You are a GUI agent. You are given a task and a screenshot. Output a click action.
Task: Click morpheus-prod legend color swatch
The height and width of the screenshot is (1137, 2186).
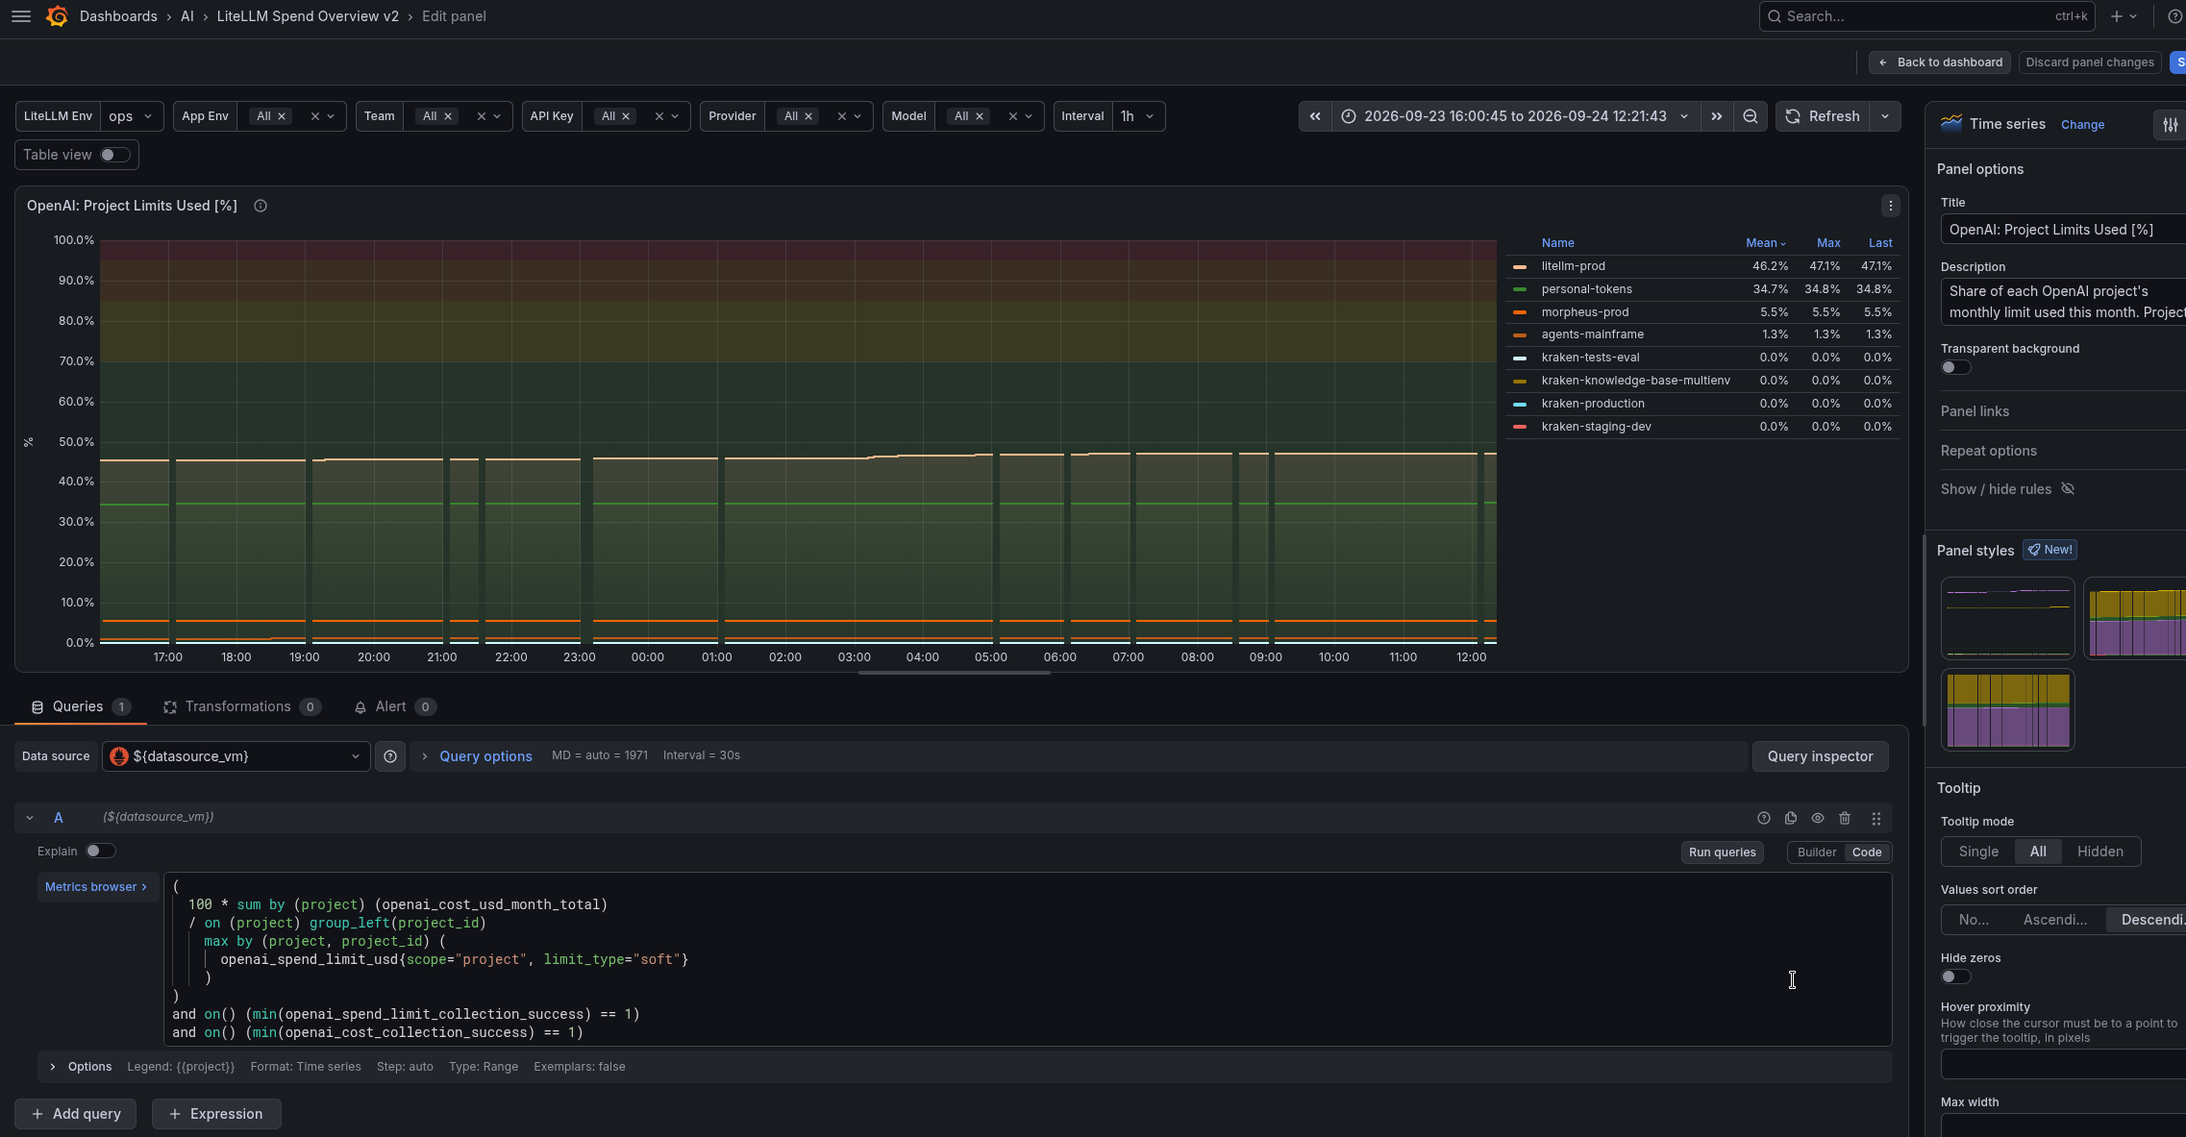(1520, 312)
